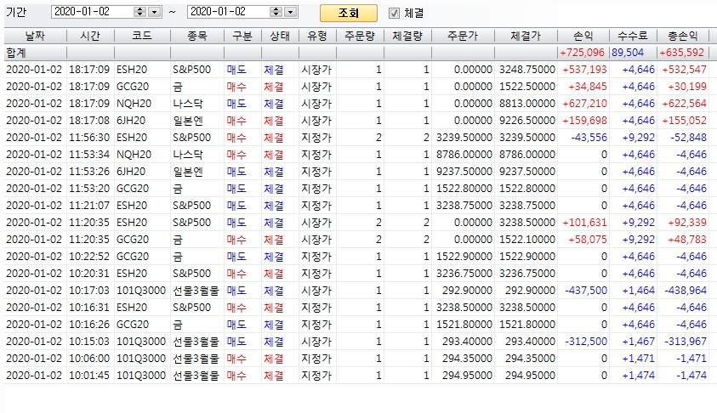Click executed price 9226.50000
The width and height of the screenshot is (717, 413).
click(526, 121)
